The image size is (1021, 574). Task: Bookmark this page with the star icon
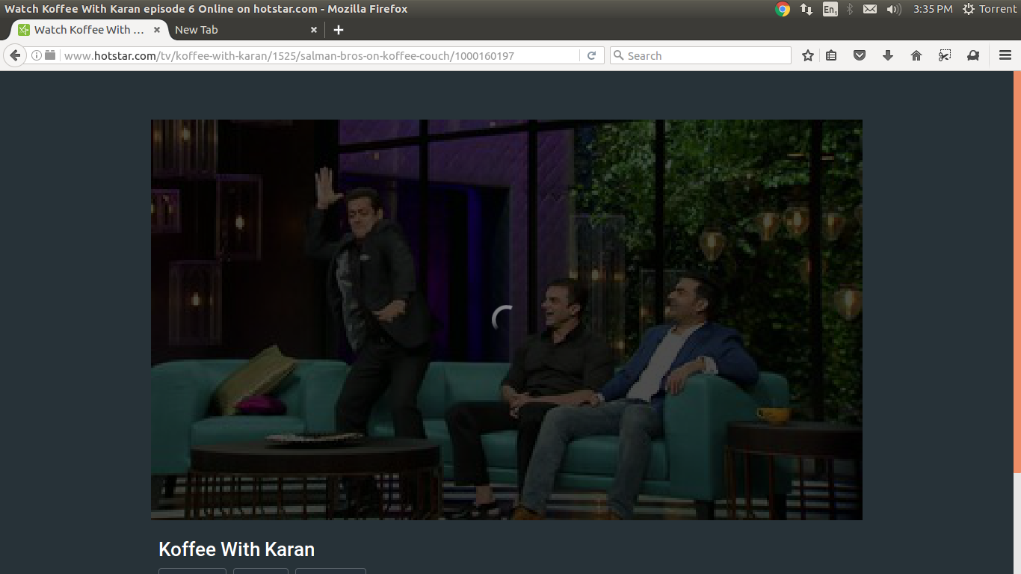[808, 55]
